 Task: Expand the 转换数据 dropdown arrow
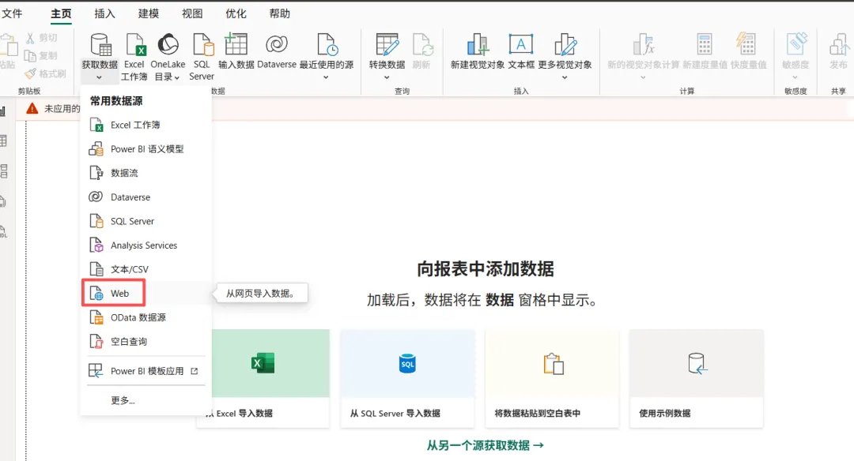tap(387, 77)
